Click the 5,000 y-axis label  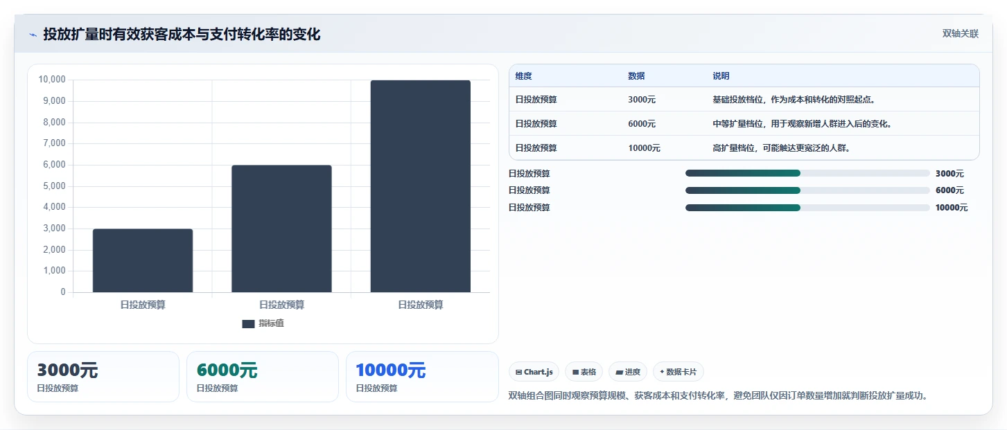coord(54,186)
